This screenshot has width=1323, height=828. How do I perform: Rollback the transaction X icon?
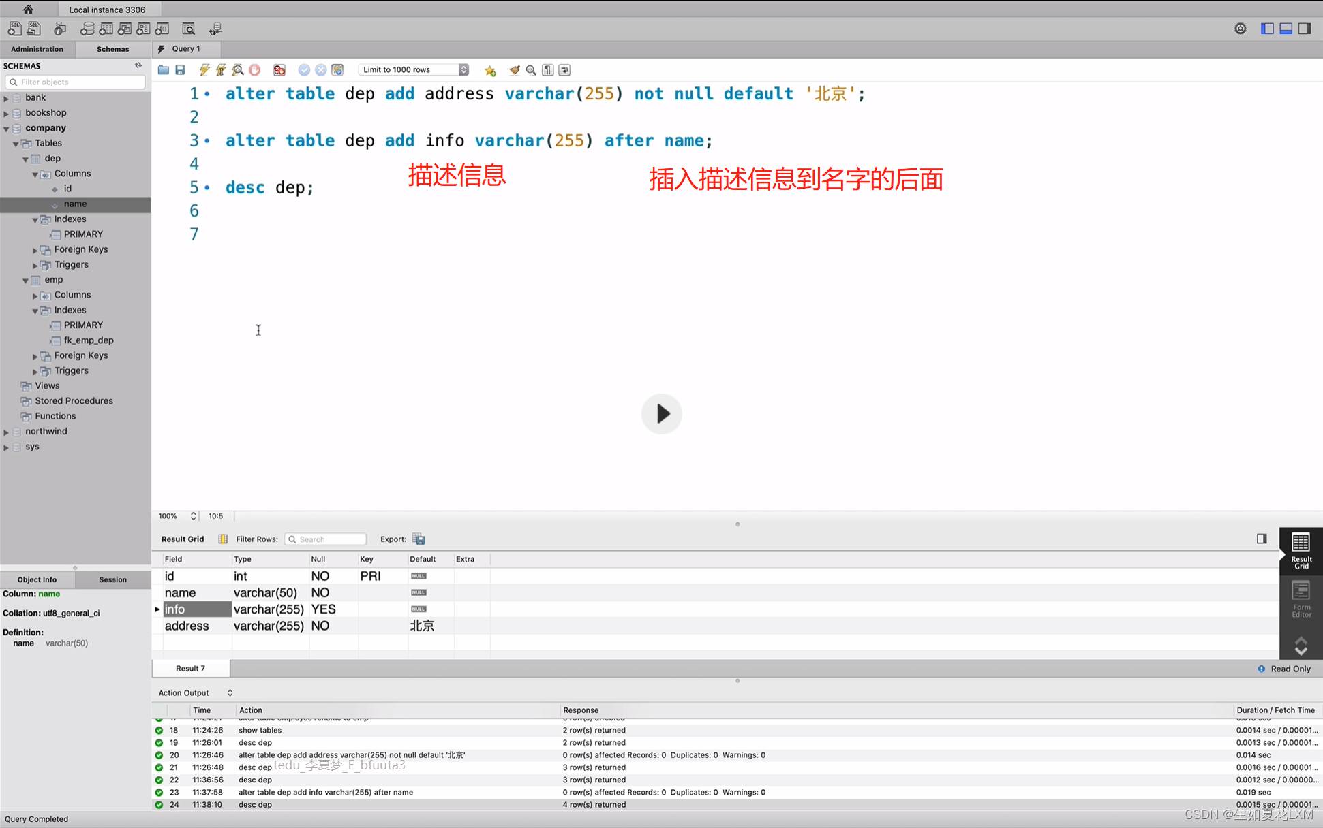click(321, 69)
